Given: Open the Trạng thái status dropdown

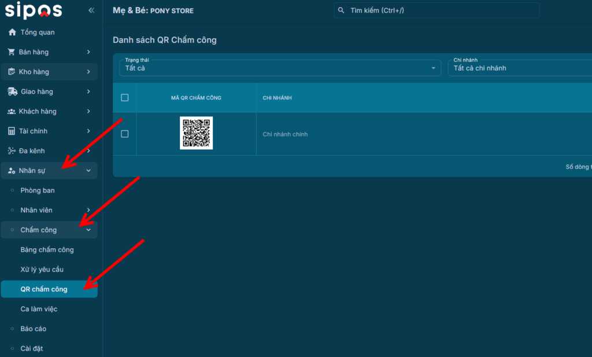Looking at the screenshot, I should pyautogui.click(x=280, y=68).
